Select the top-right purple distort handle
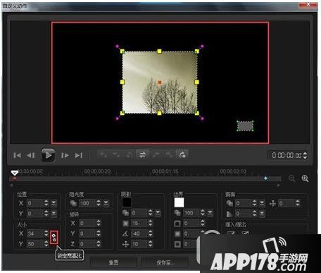Image resolution: width=321 pixels, height=273 pixels. click(202, 47)
